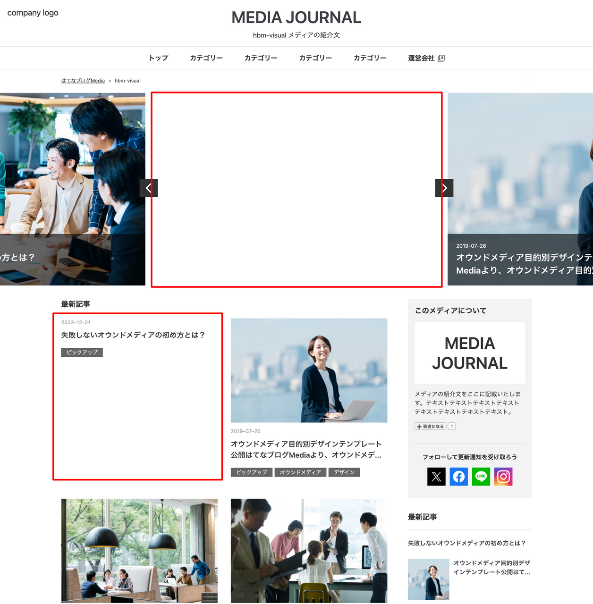Open the Instagram follow icon
593x604 pixels.
[503, 477]
